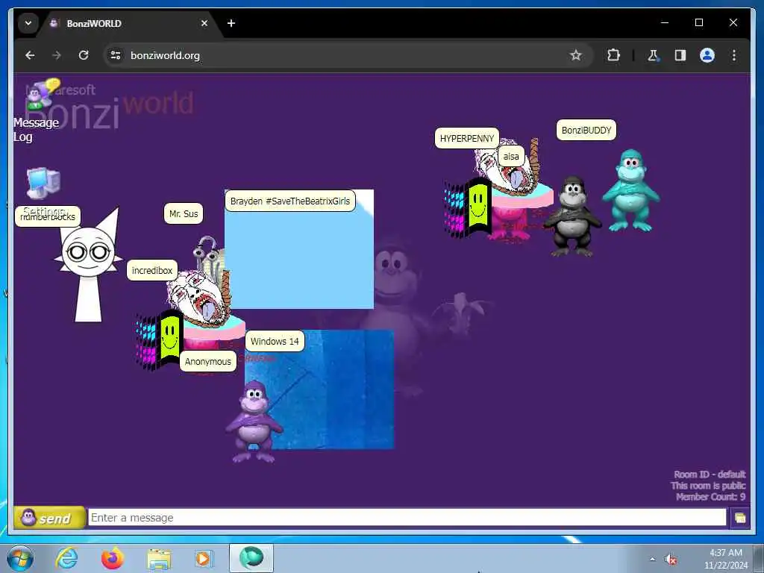Expand the tab search dropdown

[28, 23]
